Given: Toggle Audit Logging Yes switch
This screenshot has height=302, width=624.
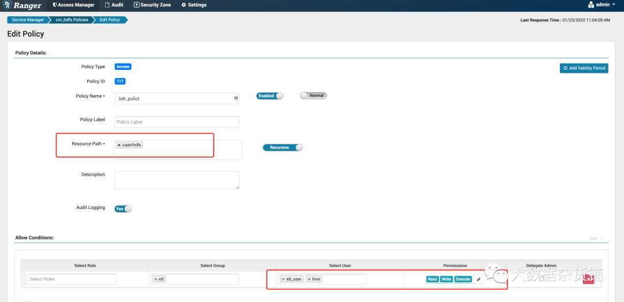Looking at the screenshot, I should point(122,209).
